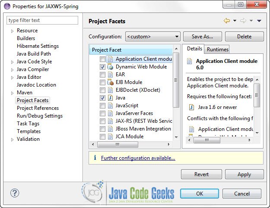
Task: Select Run/Debug Settings page
Action: pos(40,116)
